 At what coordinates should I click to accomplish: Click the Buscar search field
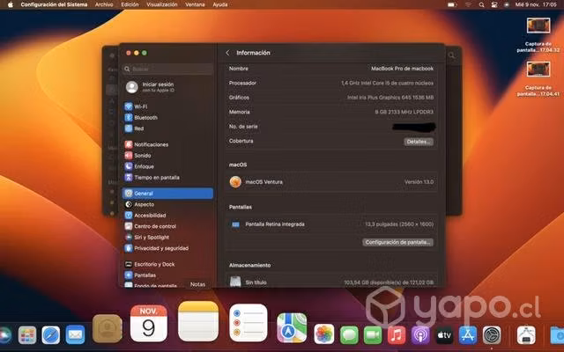(167, 69)
